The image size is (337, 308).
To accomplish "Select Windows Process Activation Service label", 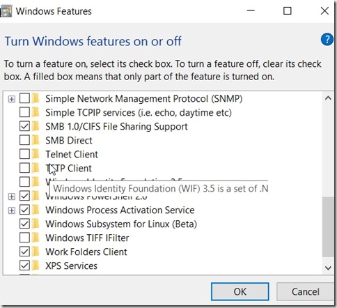I will pos(120,210).
